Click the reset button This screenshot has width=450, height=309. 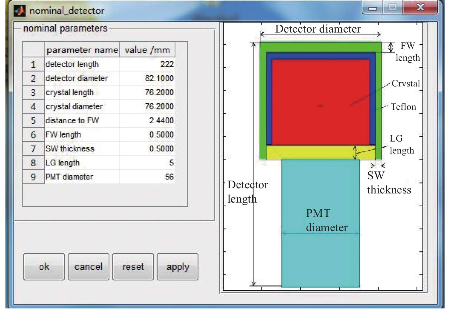point(133,267)
